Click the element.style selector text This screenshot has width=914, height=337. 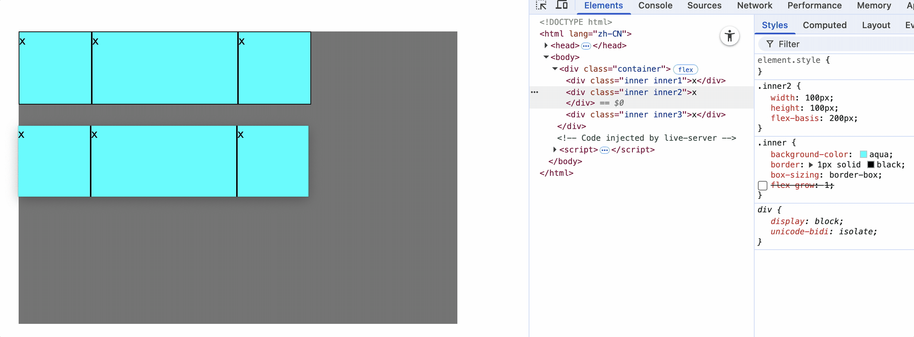[789, 60]
